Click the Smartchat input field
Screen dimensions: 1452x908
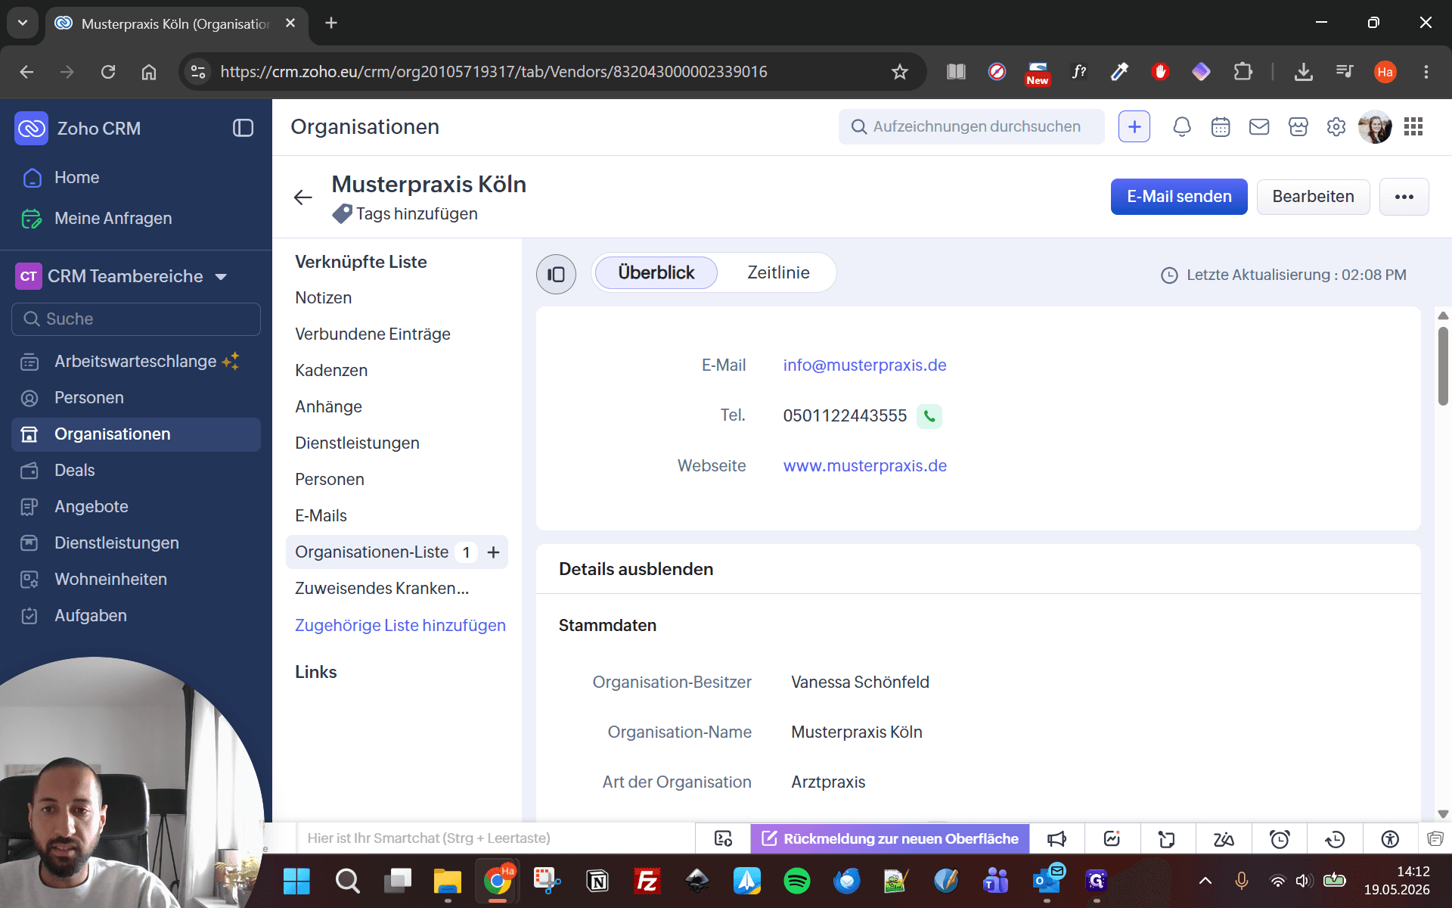[x=495, y=838]
